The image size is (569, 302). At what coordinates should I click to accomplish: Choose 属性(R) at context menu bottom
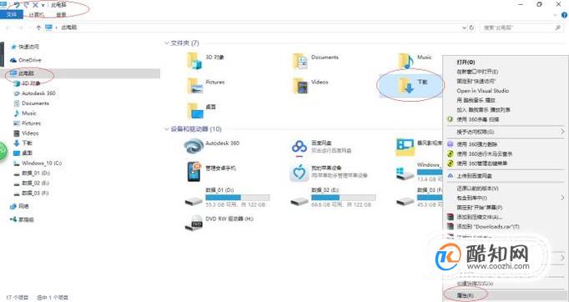tap(466, 296)
